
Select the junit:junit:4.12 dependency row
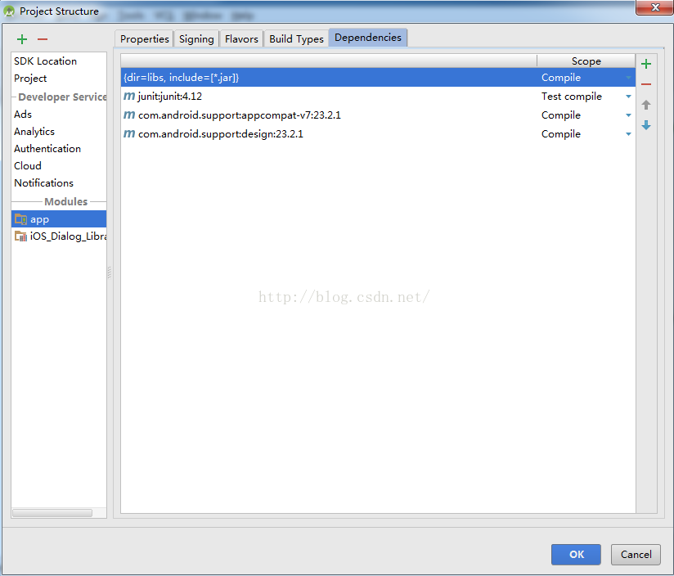pyautogui.click(x=378, y=97)
